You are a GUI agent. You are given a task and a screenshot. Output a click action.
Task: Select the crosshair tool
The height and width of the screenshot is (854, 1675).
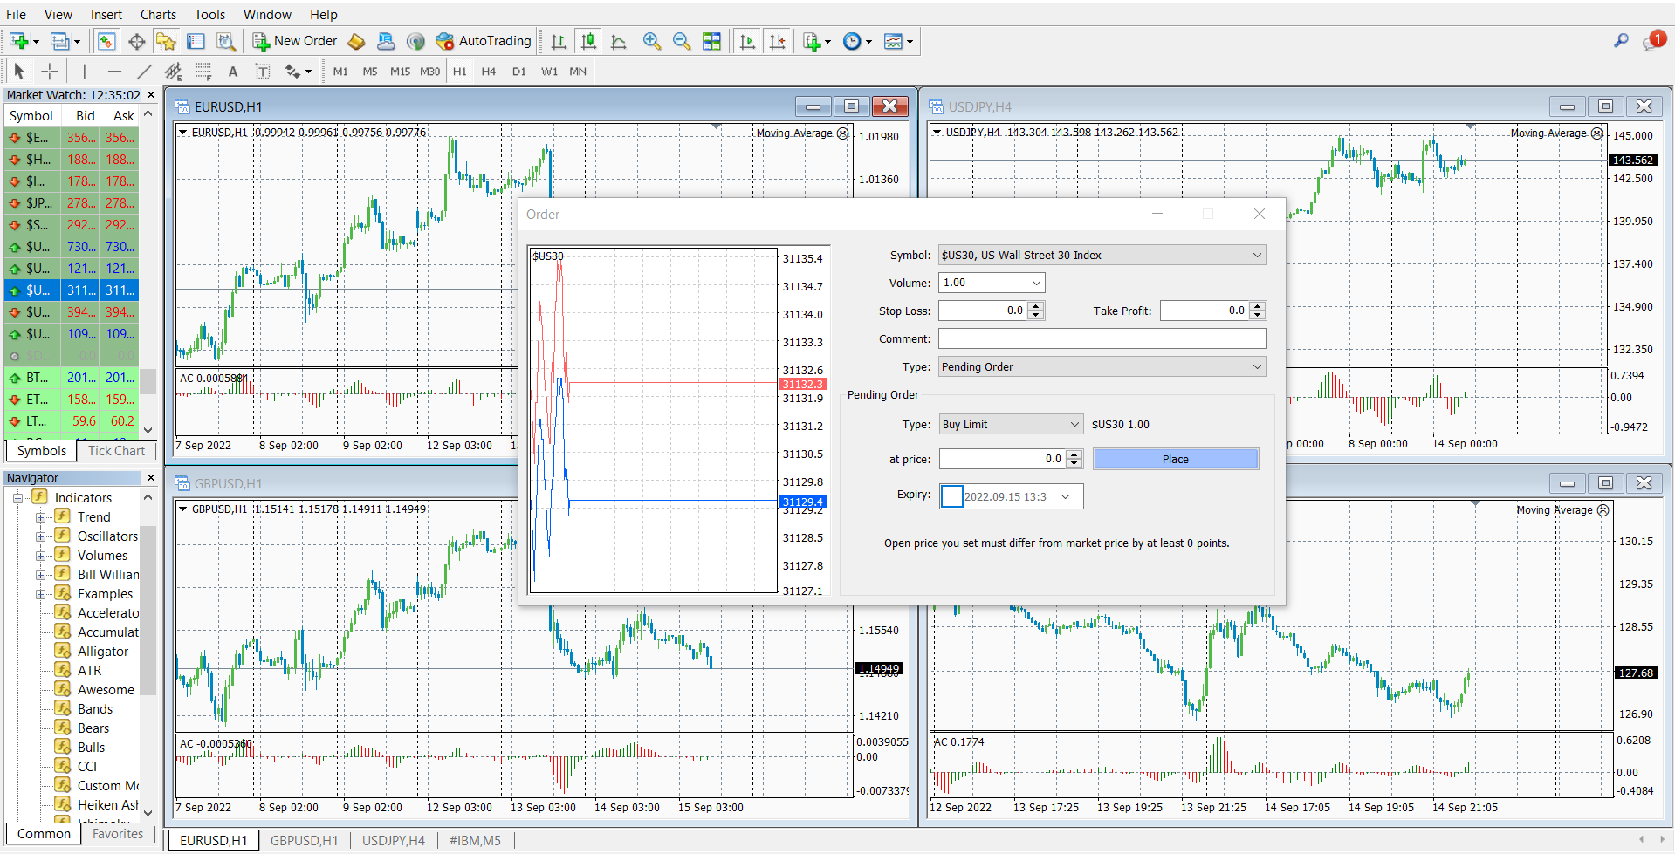coord(50,72)
